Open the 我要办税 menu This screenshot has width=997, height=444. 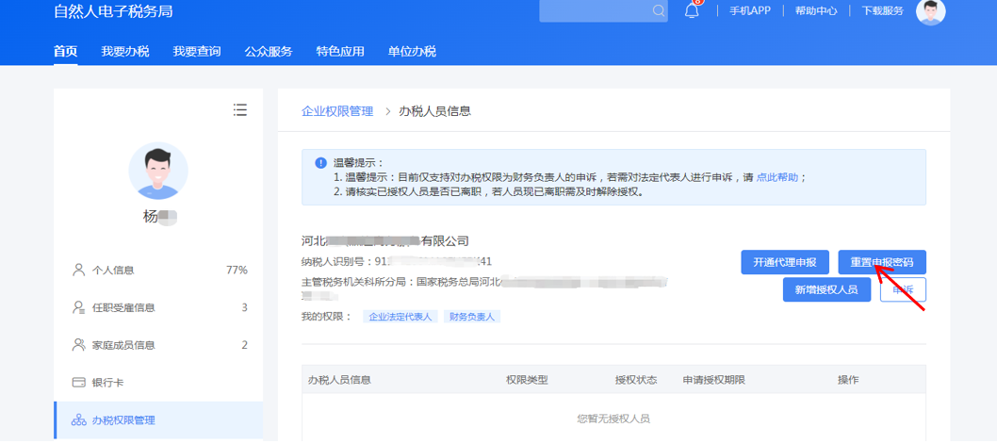[125, 52]
